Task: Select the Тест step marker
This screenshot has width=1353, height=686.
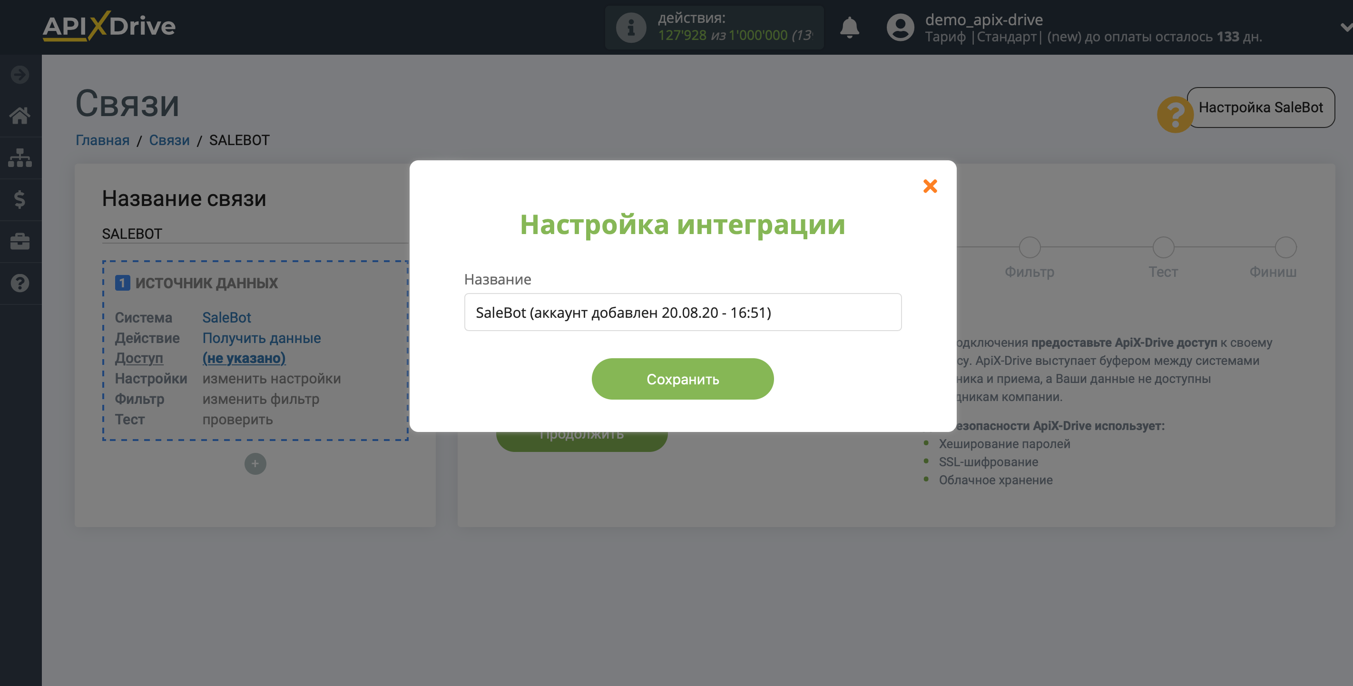Action: 1163,247
